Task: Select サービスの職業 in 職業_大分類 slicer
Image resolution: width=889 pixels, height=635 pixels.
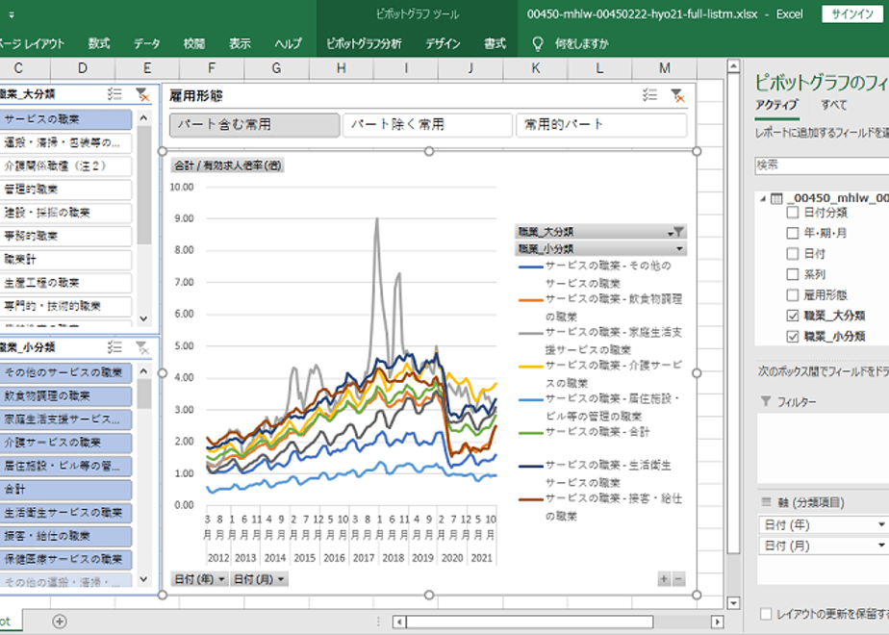Action: click(65, 119)
